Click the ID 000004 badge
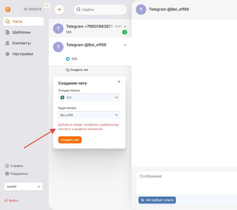Screen dimensions: 237x210 coord(32,9)
